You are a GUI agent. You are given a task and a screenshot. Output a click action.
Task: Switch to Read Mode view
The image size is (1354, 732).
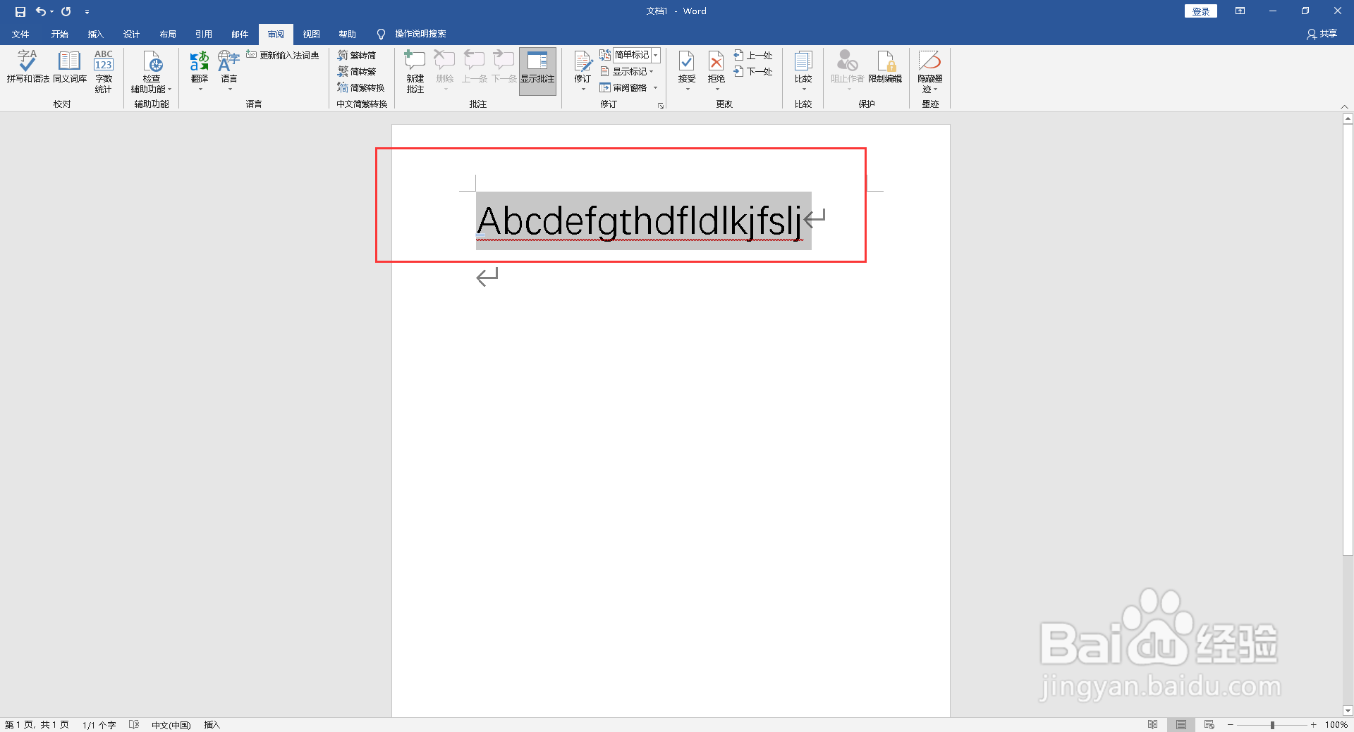(x=1152, y=725)
